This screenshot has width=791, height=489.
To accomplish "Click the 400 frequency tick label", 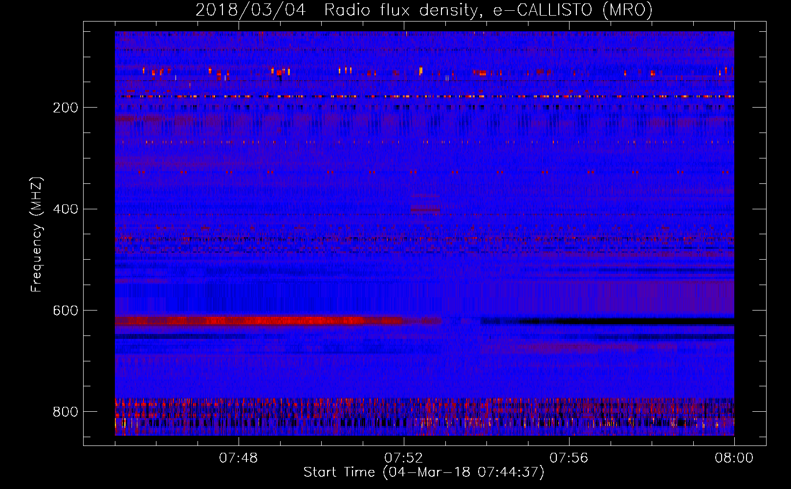I will pos(66,209).
